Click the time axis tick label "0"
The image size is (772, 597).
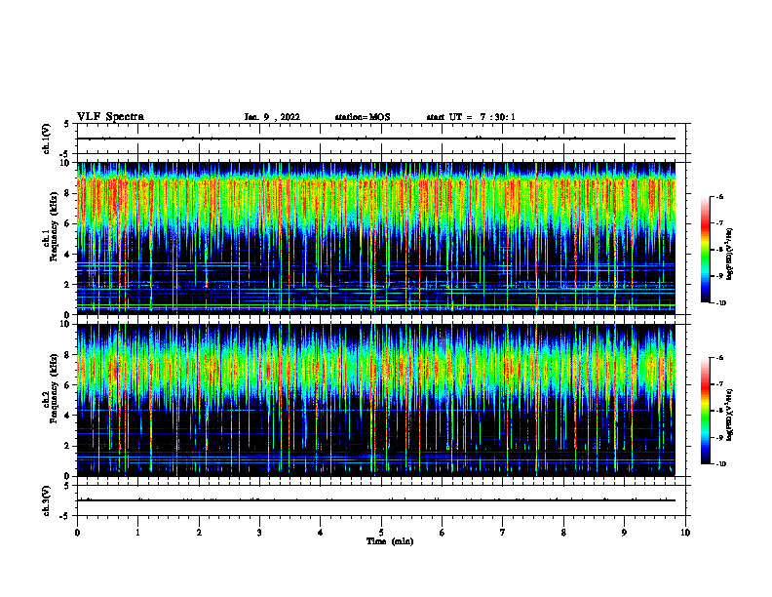pyautogui.click(x=77, y=533)
